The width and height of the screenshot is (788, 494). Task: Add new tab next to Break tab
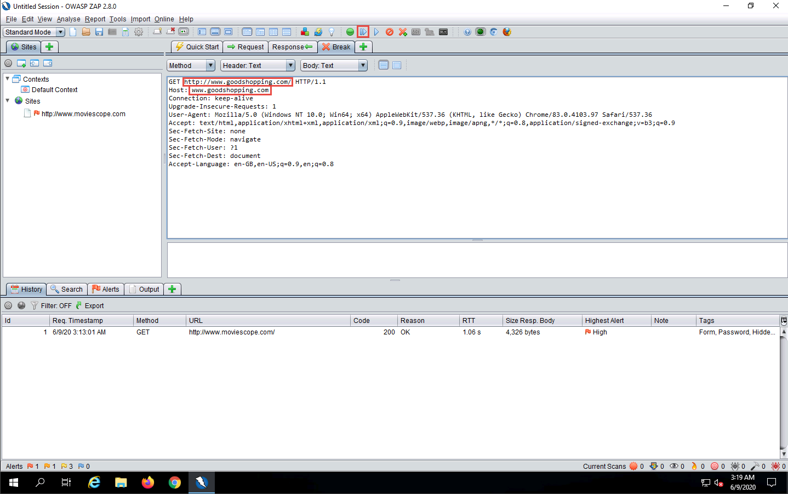point(363,47)
